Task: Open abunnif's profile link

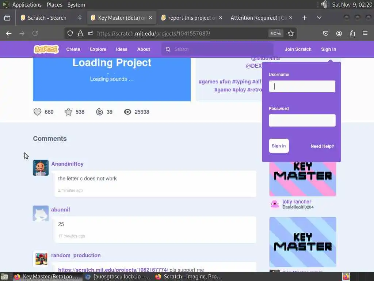Action: (x=61, y=210)
